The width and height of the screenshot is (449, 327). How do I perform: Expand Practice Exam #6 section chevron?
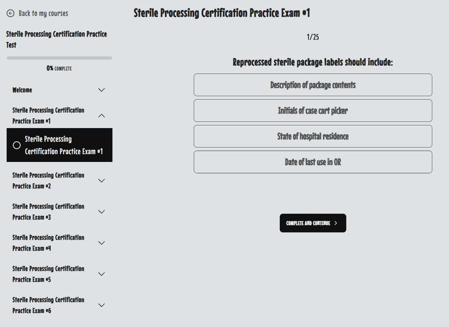click(102, 305)
